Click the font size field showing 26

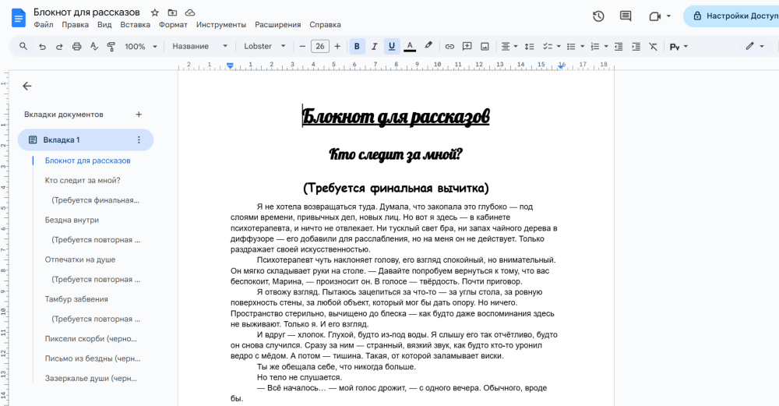(x=319, y=47)
